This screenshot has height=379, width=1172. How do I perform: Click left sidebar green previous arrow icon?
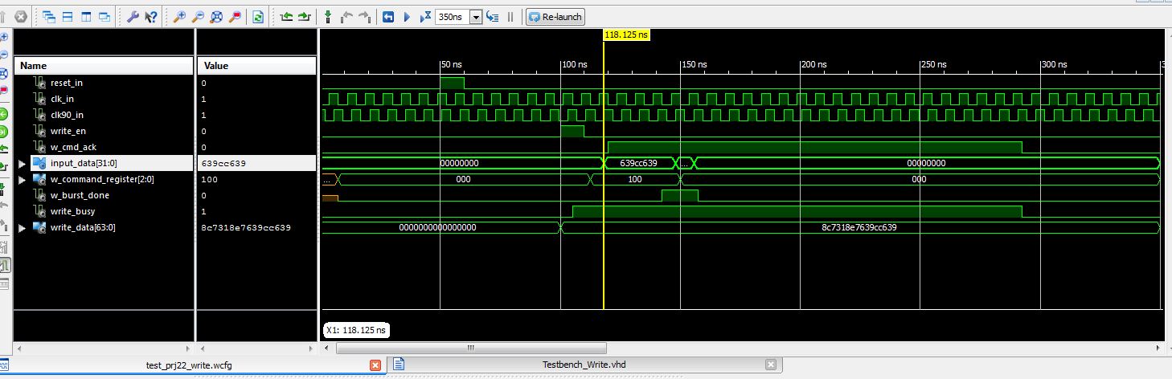[x=4, y=114]
